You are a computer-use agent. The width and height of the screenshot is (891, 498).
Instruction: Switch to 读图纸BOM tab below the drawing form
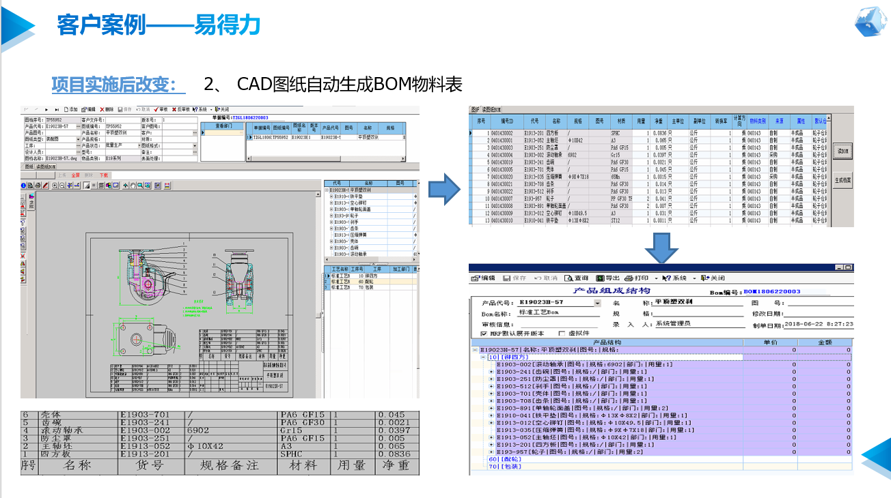[46, 166]
